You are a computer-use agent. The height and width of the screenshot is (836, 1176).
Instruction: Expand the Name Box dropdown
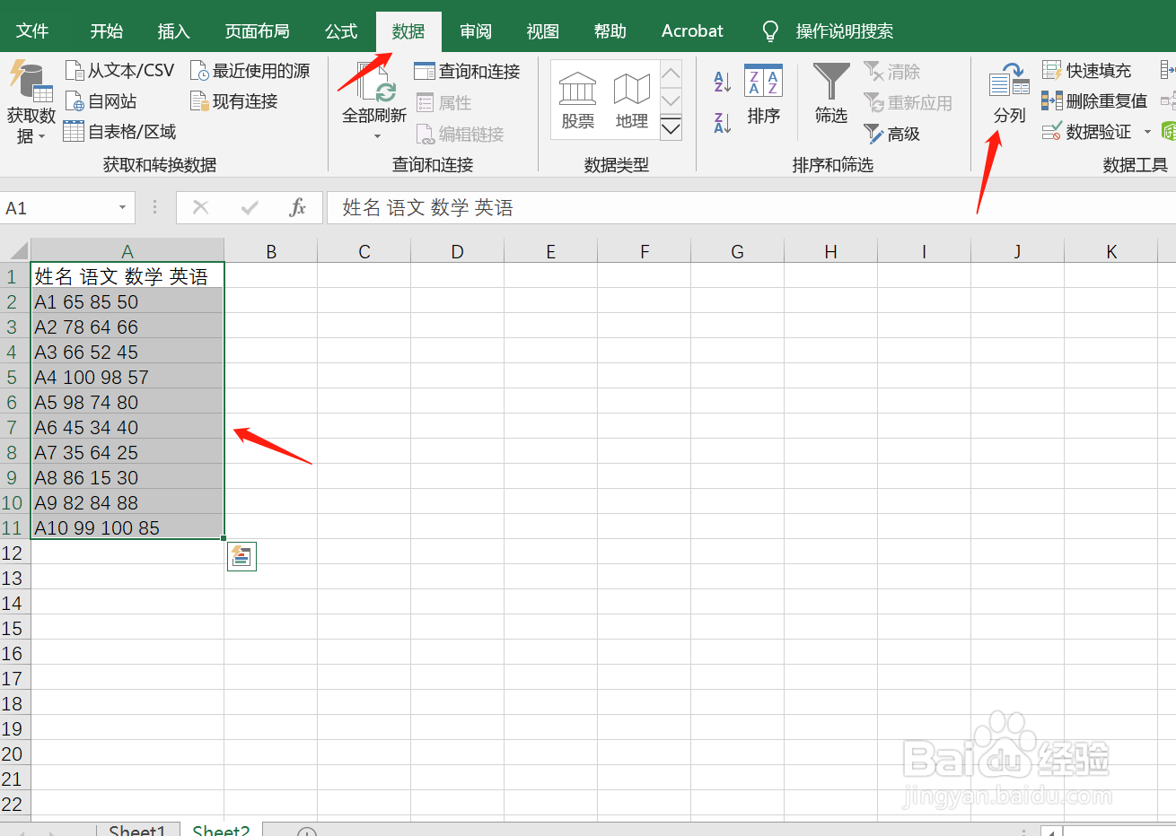[x=122, y=208]
